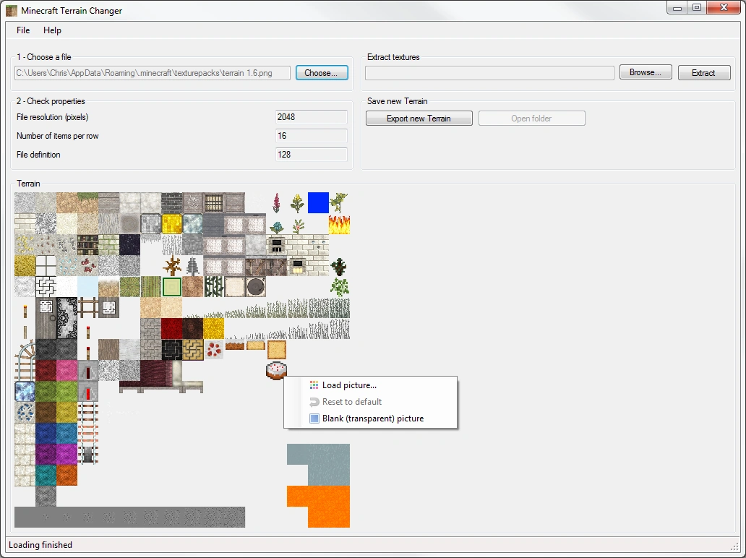Choose the curved rail track tile

tap(25, 349)
